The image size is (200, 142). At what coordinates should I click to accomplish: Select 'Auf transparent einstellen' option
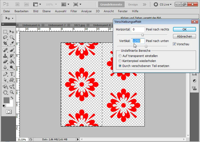click(x=120, y=56)
